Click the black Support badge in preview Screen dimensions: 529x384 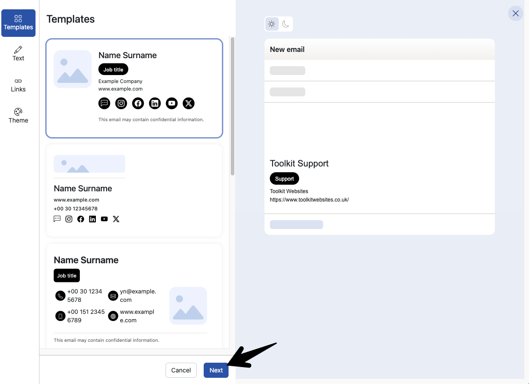pyautogui.click(x=284, y=179)
